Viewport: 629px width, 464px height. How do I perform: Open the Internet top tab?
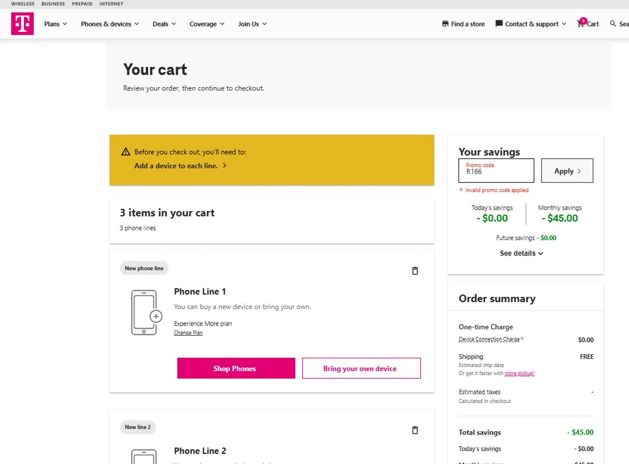click(111, 4)
